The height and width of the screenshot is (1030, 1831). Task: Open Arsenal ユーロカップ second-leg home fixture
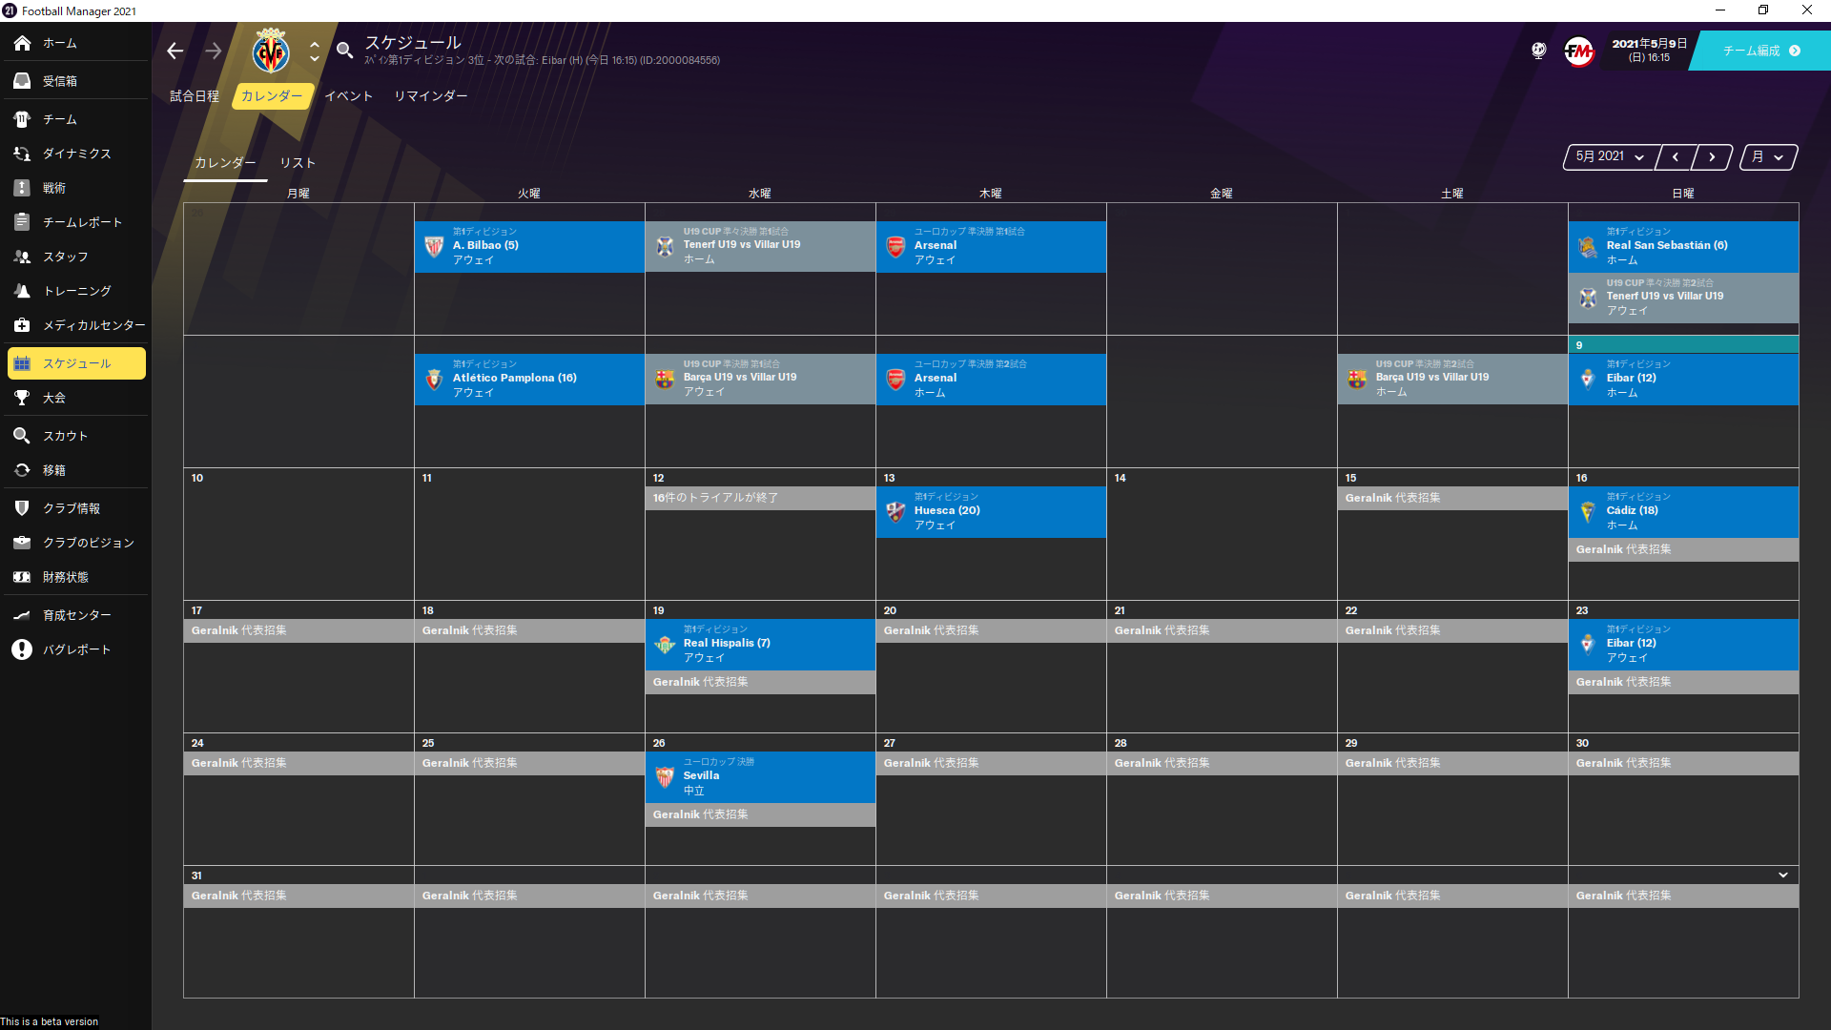pyautogui.click(x=991, y=380)
